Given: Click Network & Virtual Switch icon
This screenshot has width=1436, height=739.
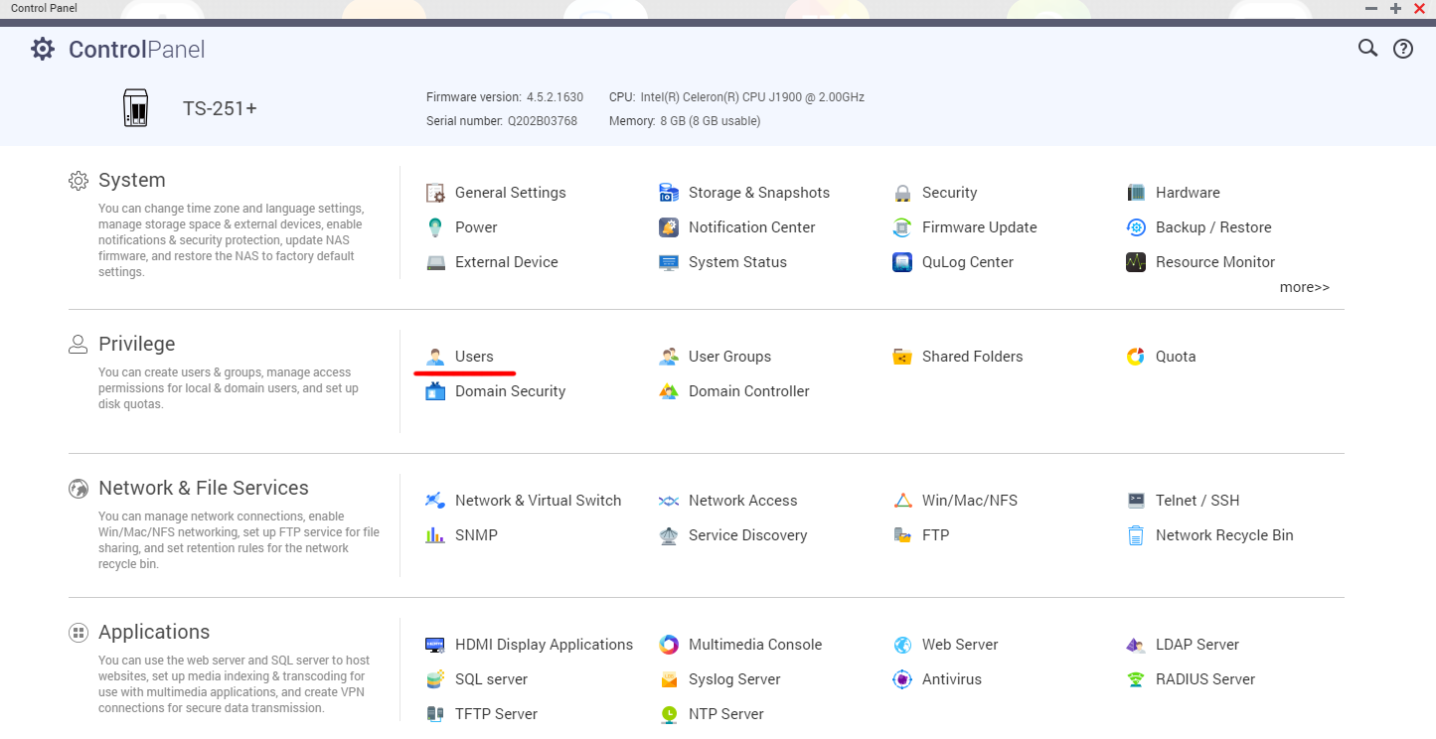Looking at the screenshot, I should (x=435, y=501).
